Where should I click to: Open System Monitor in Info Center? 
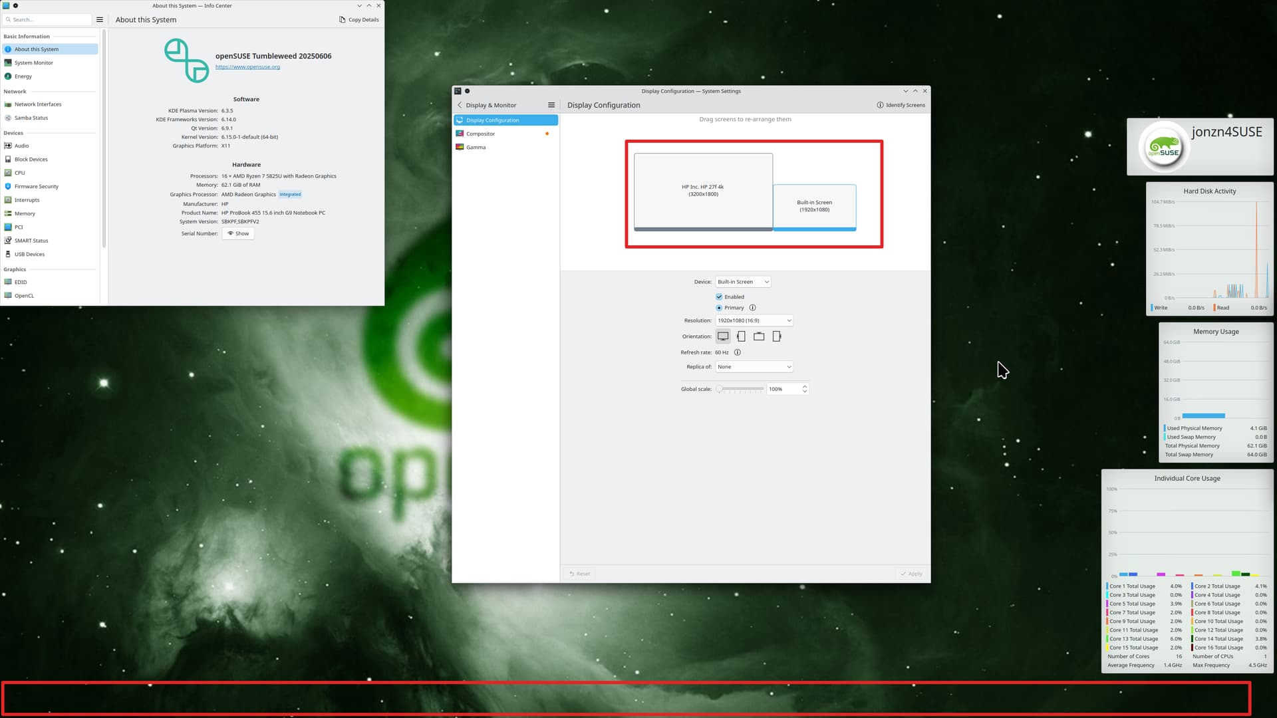[50, 62]
